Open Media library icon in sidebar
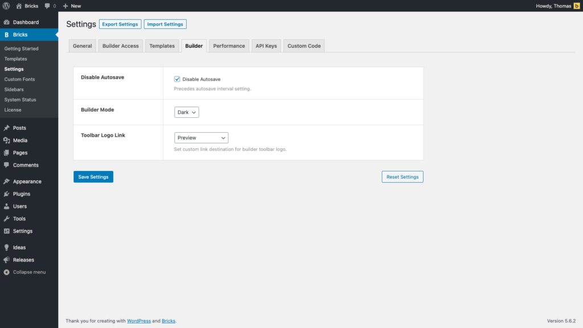Screen dimensions: 583x328 coord(7,141)
